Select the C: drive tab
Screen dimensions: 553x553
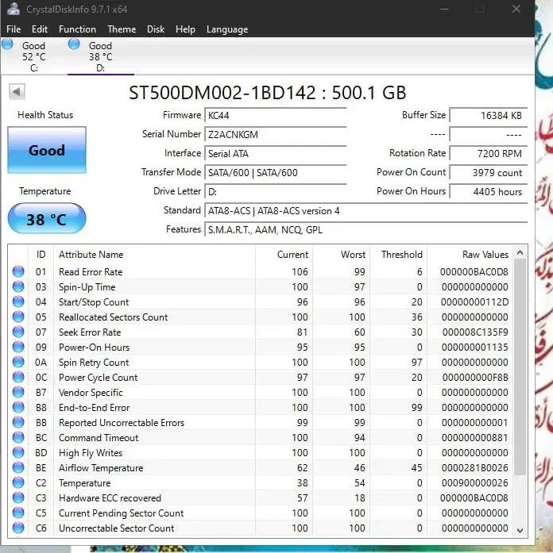[33, 56]
